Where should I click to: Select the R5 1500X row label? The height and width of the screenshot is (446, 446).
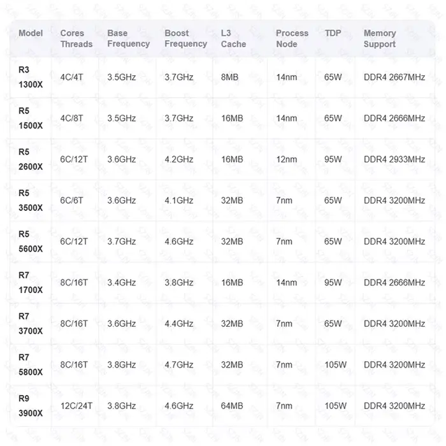coord(31,118)
